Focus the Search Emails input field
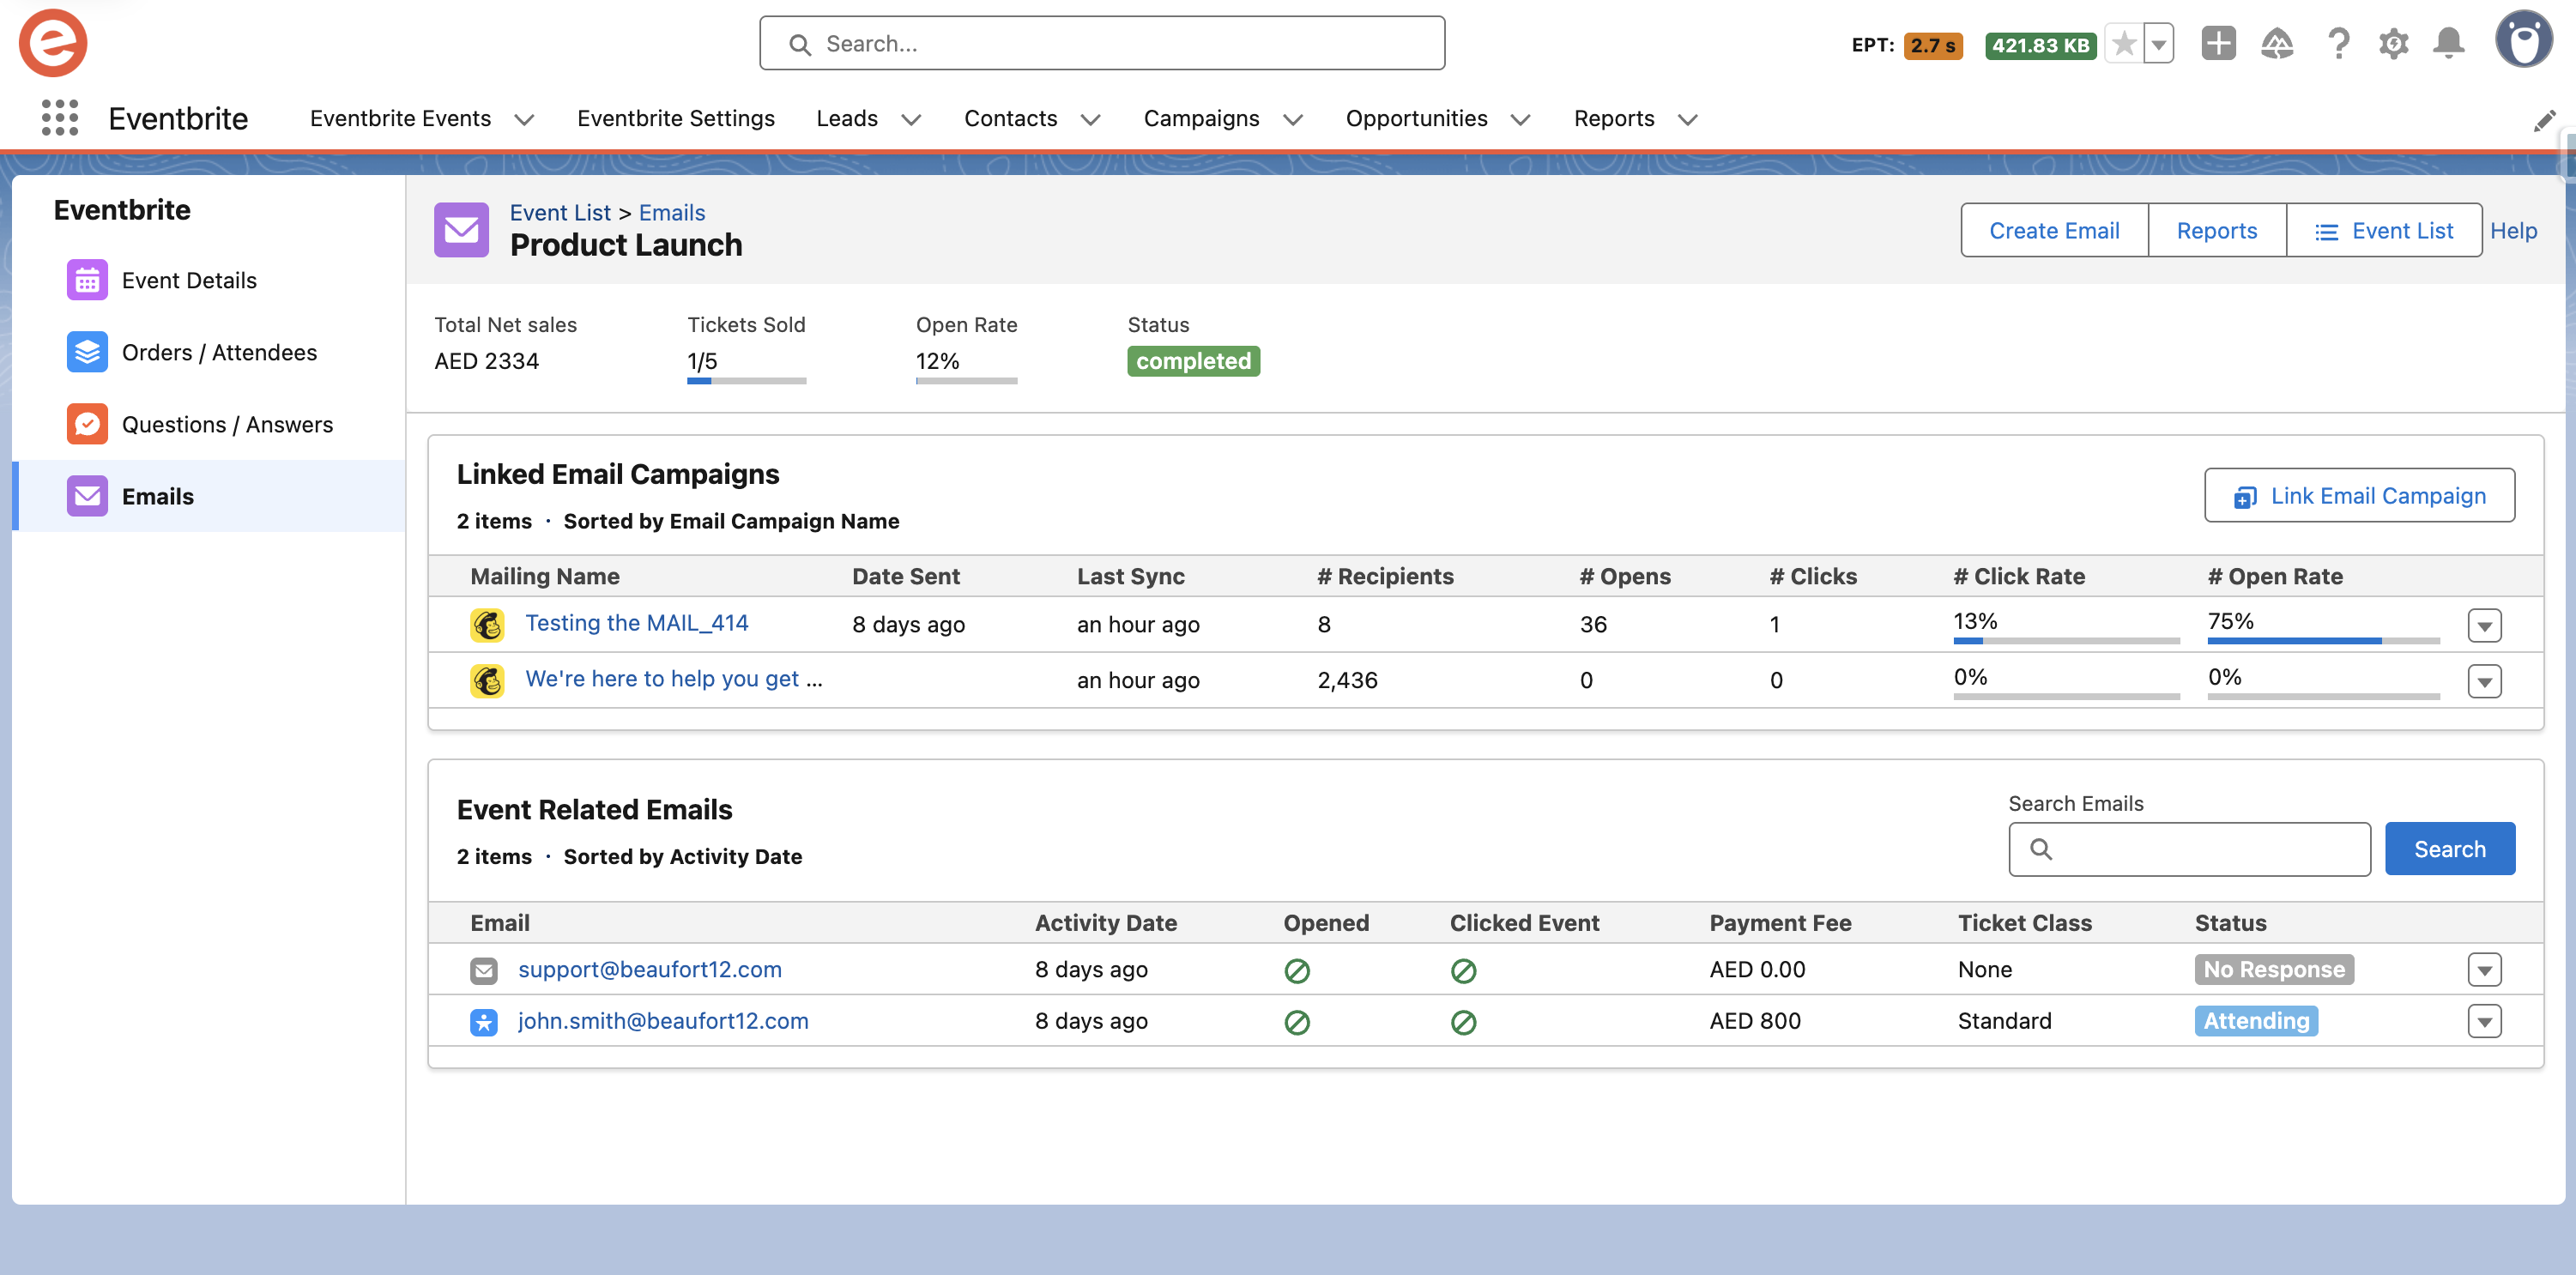Screen dimensions: 2576x1275 coord(2189,849)
